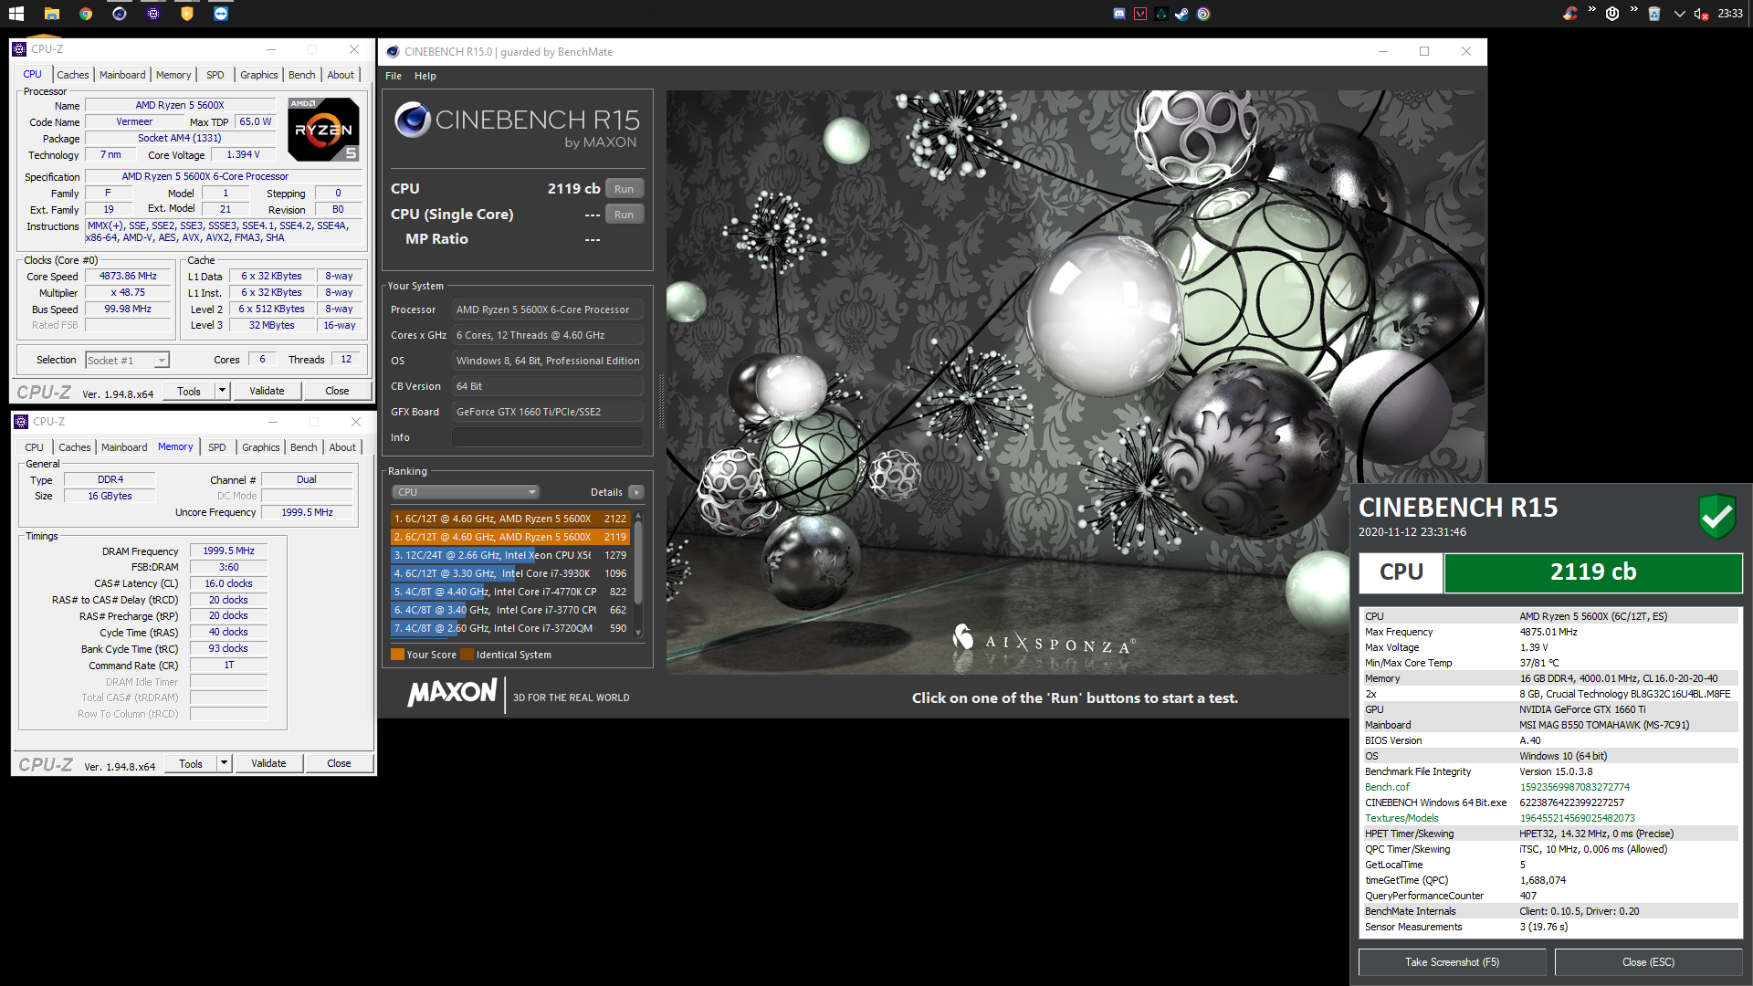The image size is (1753, 986).
Task: Open Graphics tab in top CPU-Z
Action: tap(259, 75)
